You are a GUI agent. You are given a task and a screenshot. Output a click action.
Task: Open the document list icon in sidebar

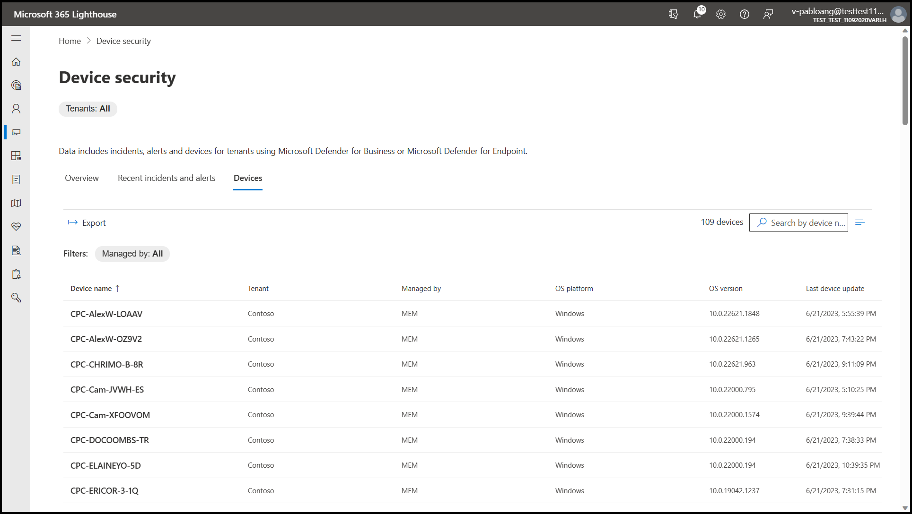click(16, 180)
